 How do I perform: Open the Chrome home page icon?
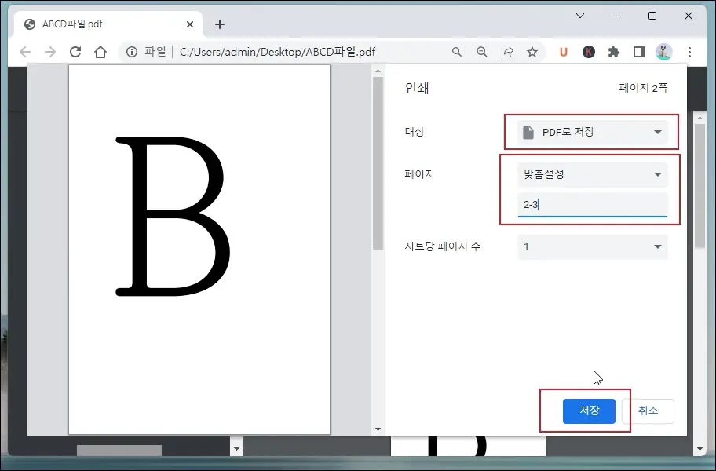[x=101, y=52]
